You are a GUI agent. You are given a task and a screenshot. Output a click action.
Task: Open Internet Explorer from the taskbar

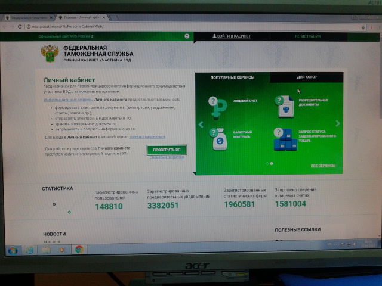29,250
